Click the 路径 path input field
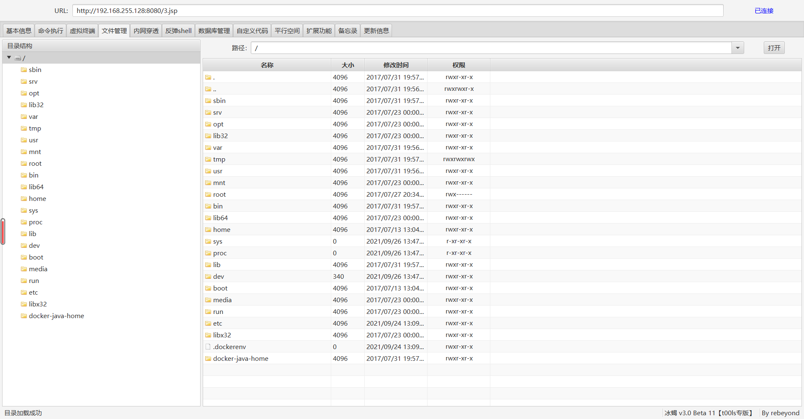This screenshot has width=804, height=419. point(492,48)
